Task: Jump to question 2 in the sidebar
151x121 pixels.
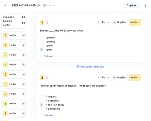Action: [14, 45]
